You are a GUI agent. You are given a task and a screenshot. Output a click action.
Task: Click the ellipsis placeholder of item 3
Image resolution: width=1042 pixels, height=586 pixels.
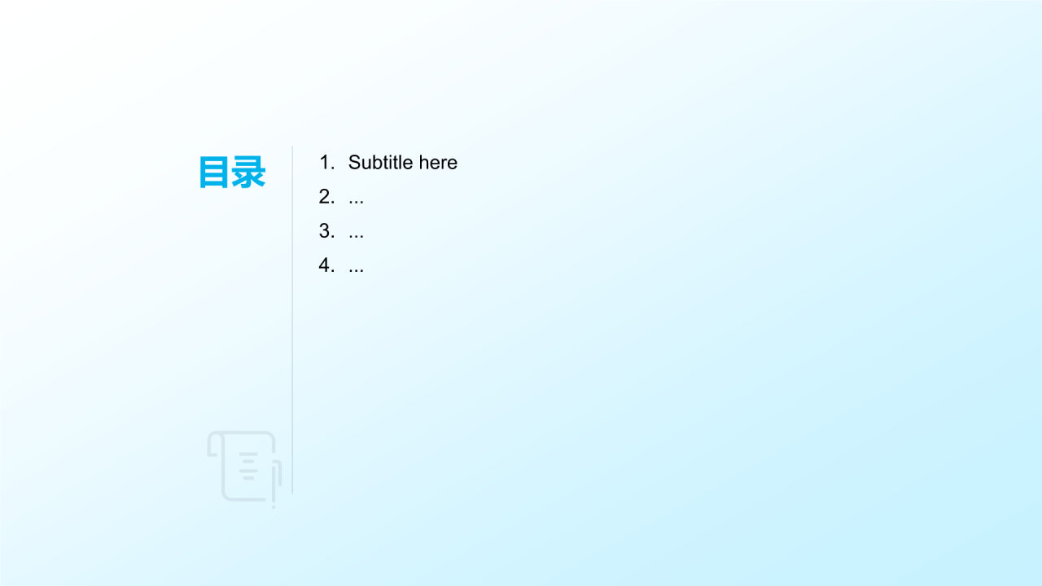coord(356,234)
